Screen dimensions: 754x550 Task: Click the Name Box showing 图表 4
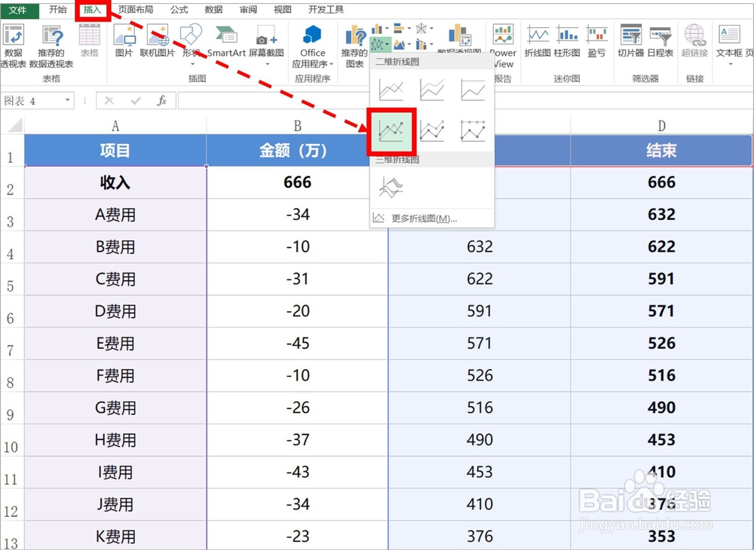point(31,101)
